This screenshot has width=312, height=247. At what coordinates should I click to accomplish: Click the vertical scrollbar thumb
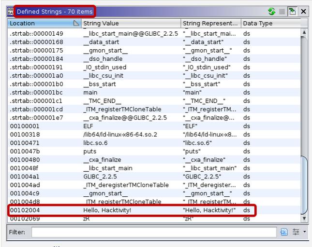(x=304, y=186)
